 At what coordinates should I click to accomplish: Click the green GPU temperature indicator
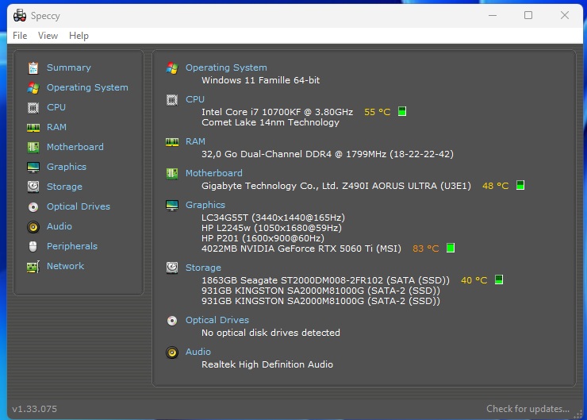[x=451, y=248]
